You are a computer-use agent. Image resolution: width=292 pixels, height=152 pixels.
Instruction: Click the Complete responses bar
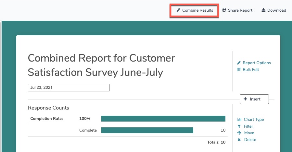coord(147,130)
